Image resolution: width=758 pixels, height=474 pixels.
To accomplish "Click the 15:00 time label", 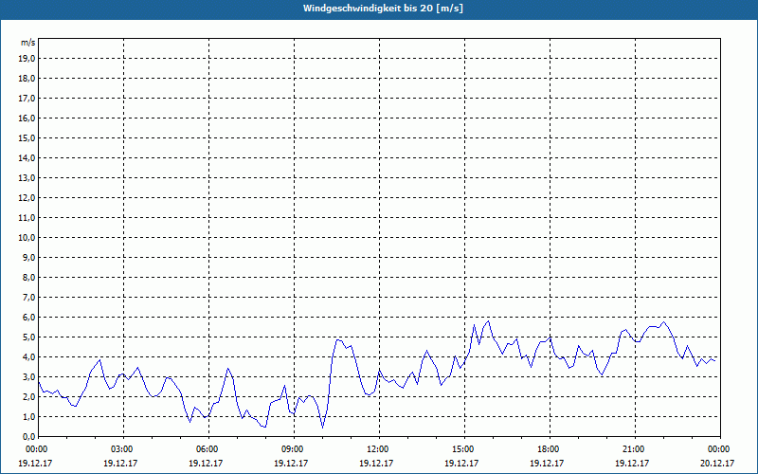I will tap(464, 449).
